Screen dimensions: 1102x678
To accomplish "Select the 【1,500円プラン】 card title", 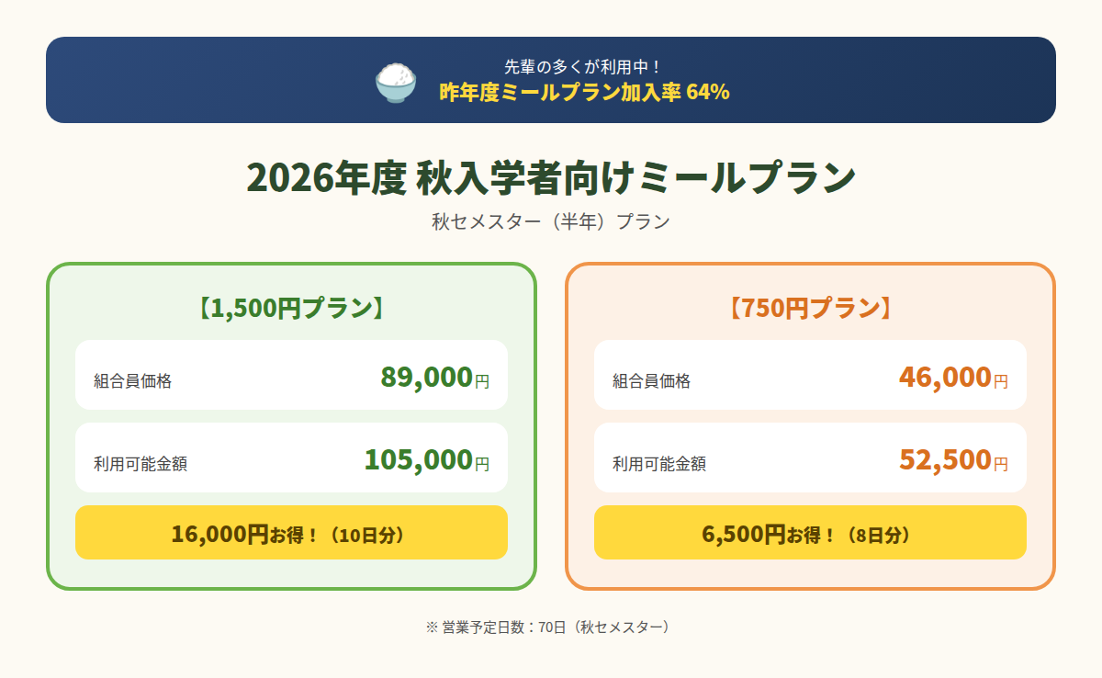I will click(291, 308).
